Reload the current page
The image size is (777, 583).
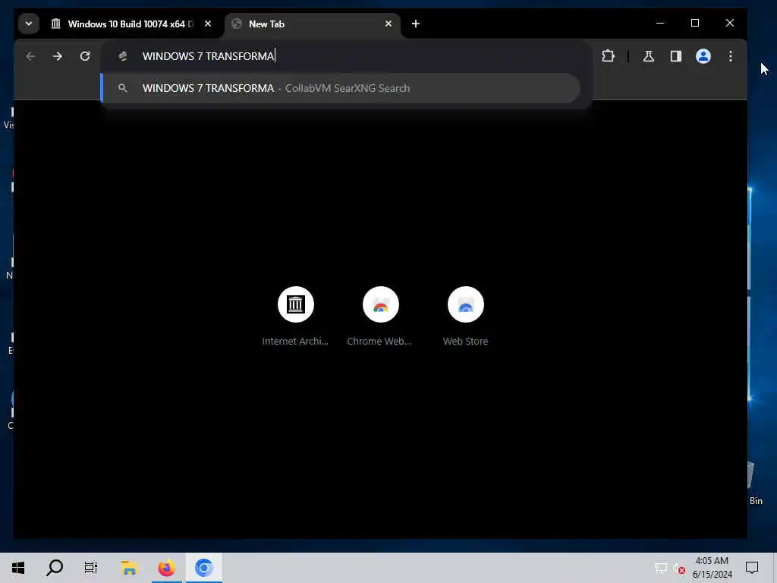pyautogui.click(x=85, y=56)
